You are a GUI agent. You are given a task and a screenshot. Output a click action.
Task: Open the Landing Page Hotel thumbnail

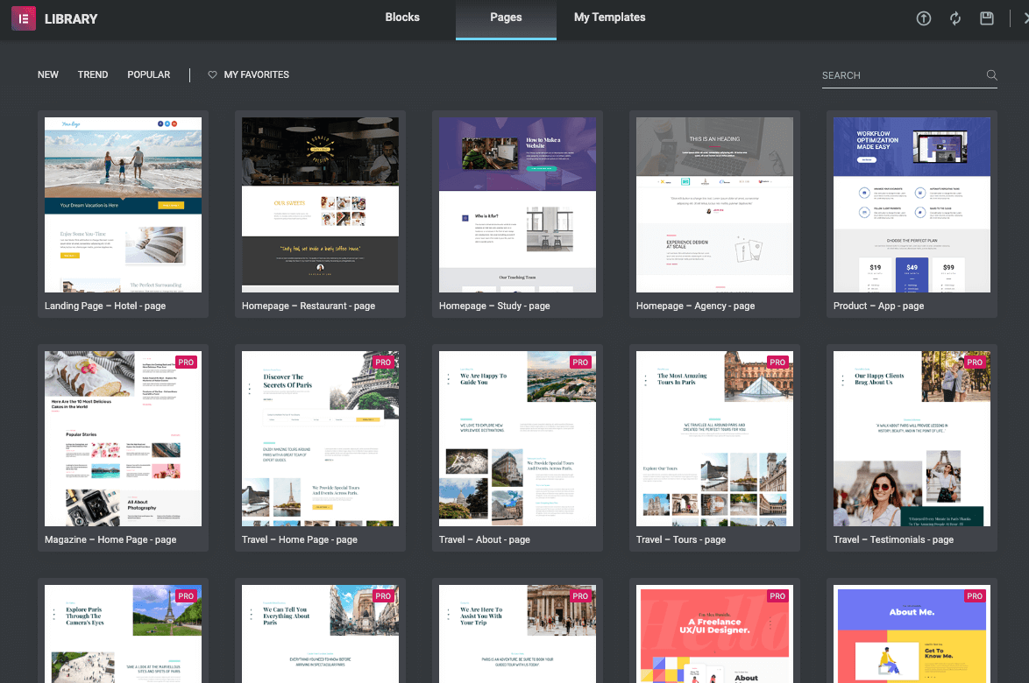(123, 205)
